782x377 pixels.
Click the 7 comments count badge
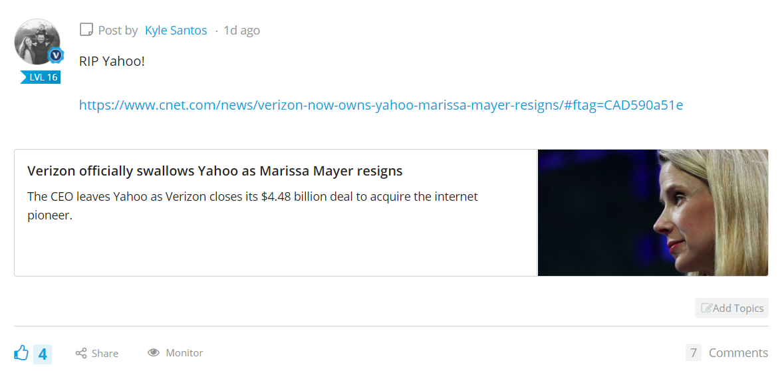[693, 352]
